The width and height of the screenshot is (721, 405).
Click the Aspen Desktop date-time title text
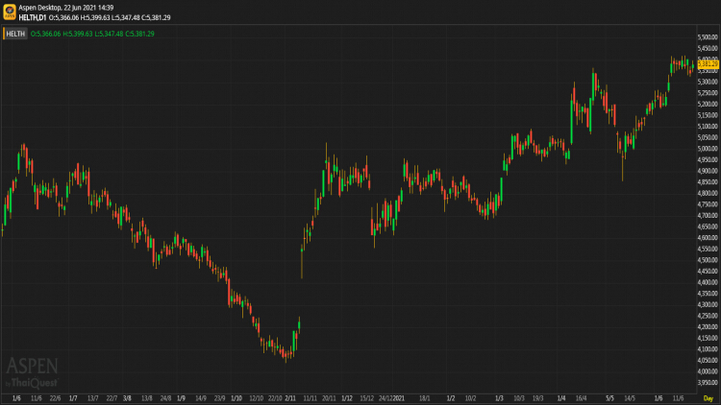(x=65, y=8)
